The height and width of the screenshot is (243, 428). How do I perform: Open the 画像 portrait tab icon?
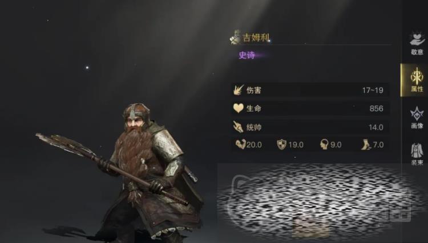pos(417,114)
